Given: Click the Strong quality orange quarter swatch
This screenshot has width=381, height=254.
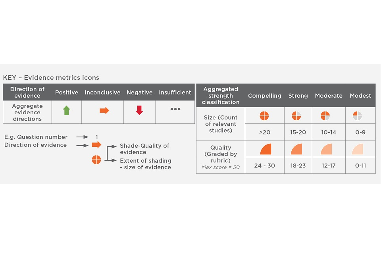Looking at the screenshot, I should [296, 149].
